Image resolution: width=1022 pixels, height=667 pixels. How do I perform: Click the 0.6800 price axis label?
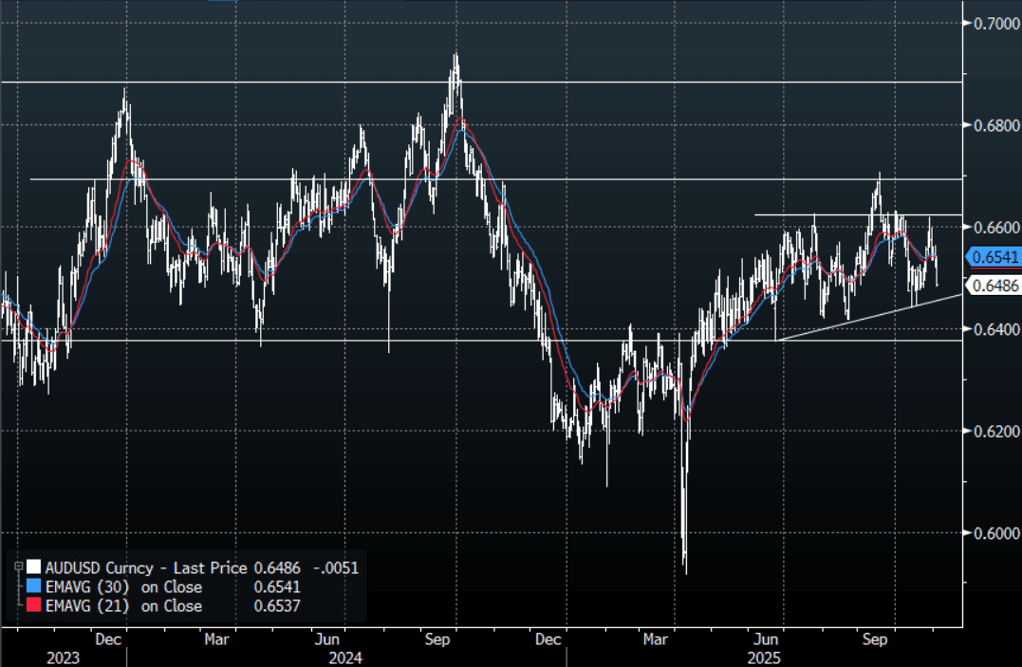click(994, 125)
